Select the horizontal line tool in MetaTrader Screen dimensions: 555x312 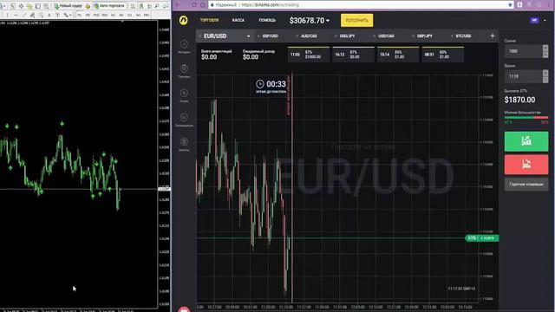tap(16, 15)
